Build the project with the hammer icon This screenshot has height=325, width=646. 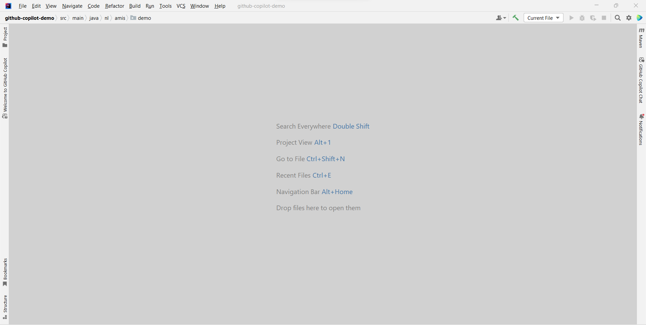(515, 18)
